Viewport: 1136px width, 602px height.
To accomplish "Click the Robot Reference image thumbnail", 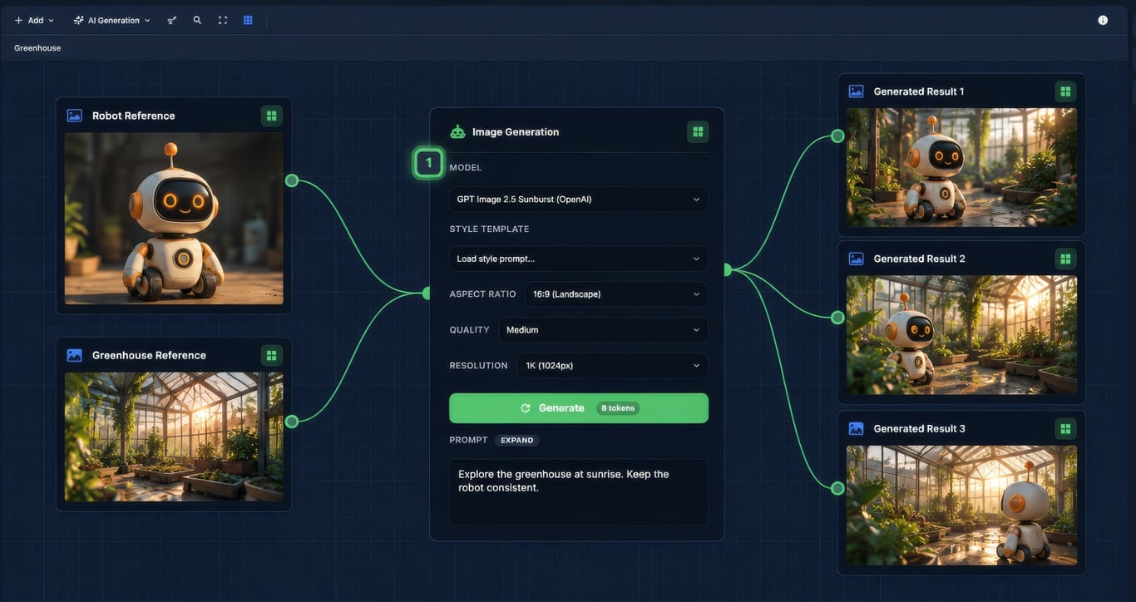I will pyautogui.click(x=174, y=219).
